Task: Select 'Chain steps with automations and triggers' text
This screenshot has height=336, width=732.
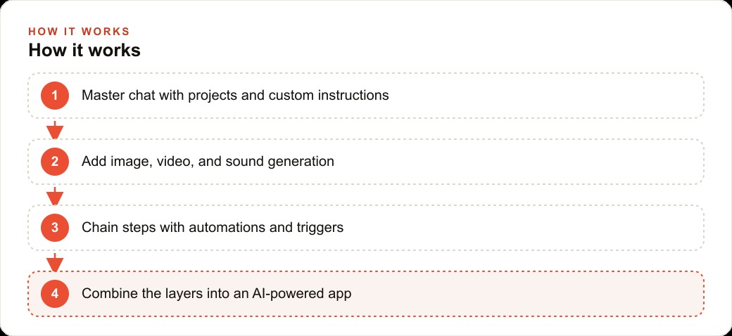Action: pos(213,228)
